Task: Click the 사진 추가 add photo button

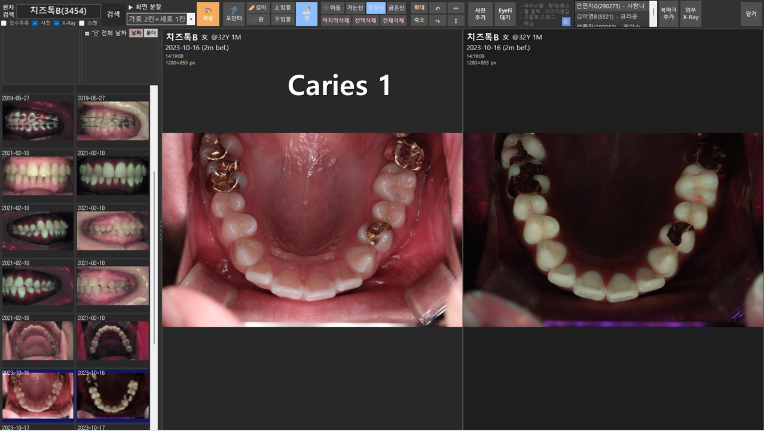Action: [480, 14]
